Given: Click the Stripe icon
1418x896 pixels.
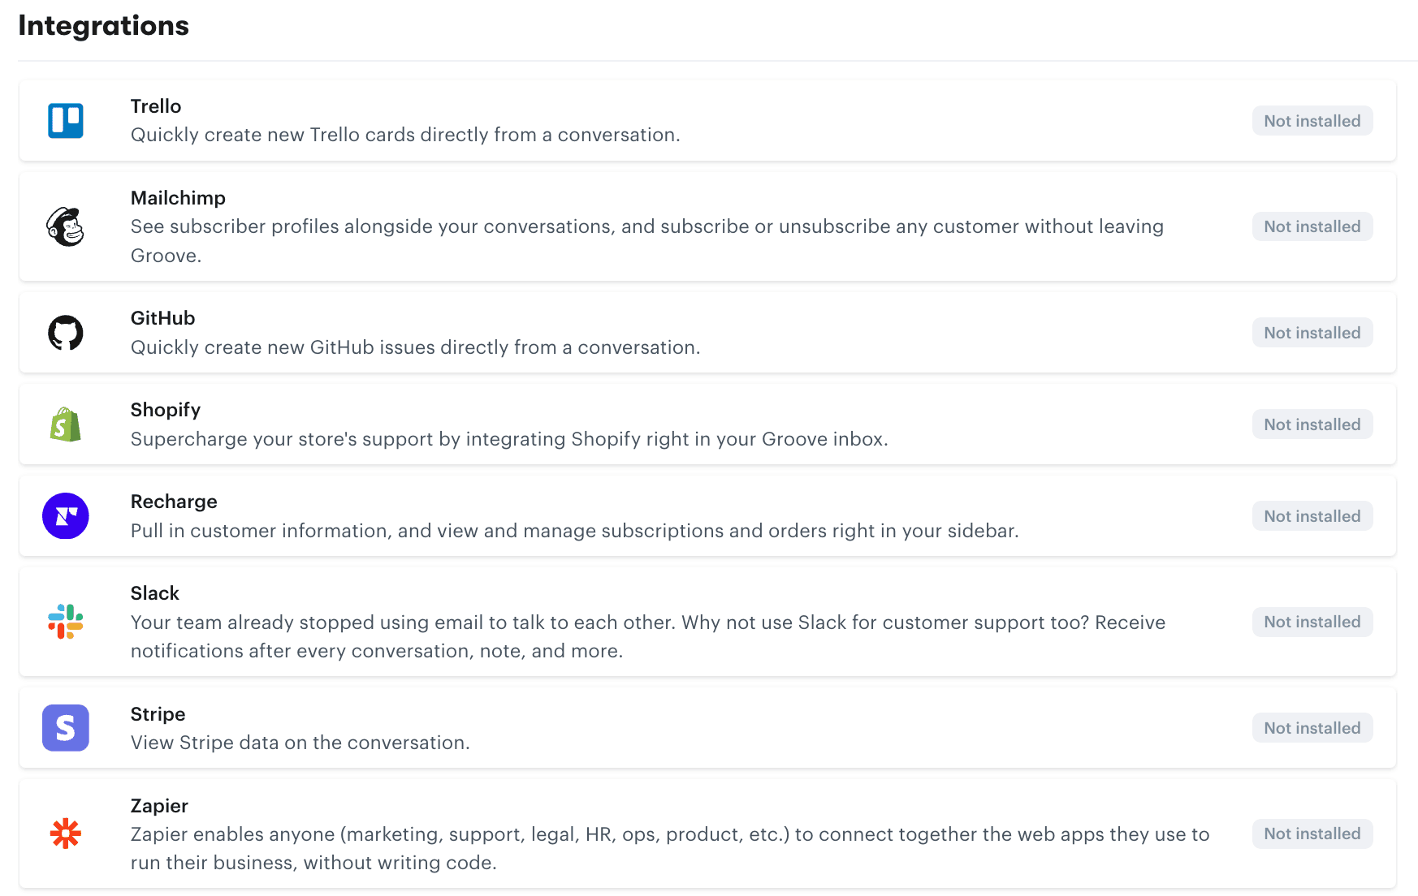Looking at the screenshot, I should [65, 728].
